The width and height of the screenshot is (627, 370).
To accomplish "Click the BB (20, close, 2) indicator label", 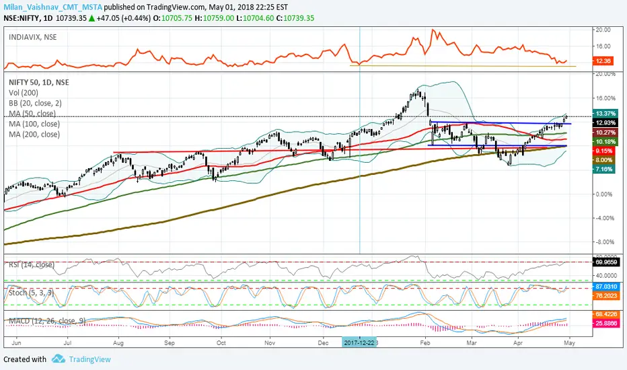I will tap(35, 103).
